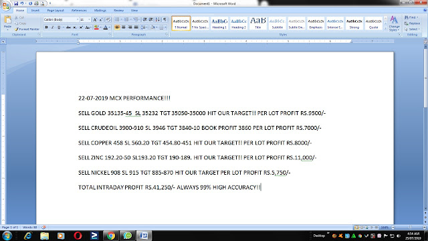Switch to the References tab
Image resolution: width=428 pixels, height=241 pixels.
[x=79, y=11]
